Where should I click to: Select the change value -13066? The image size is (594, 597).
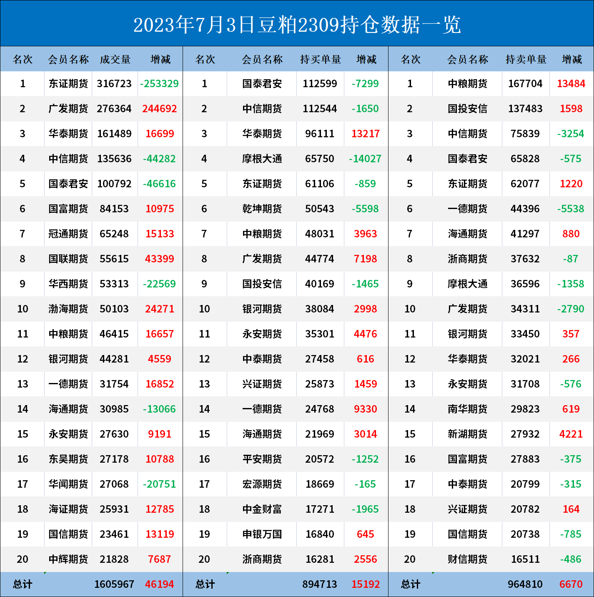point(160,409)
